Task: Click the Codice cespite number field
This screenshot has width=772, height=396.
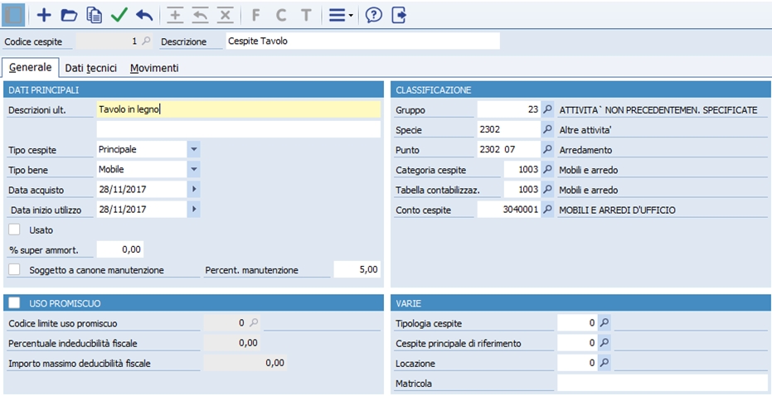Action: [109, 41]
